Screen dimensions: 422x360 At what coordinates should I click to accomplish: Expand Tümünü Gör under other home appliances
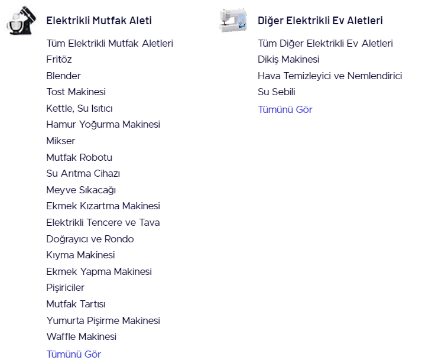[285, 109]
